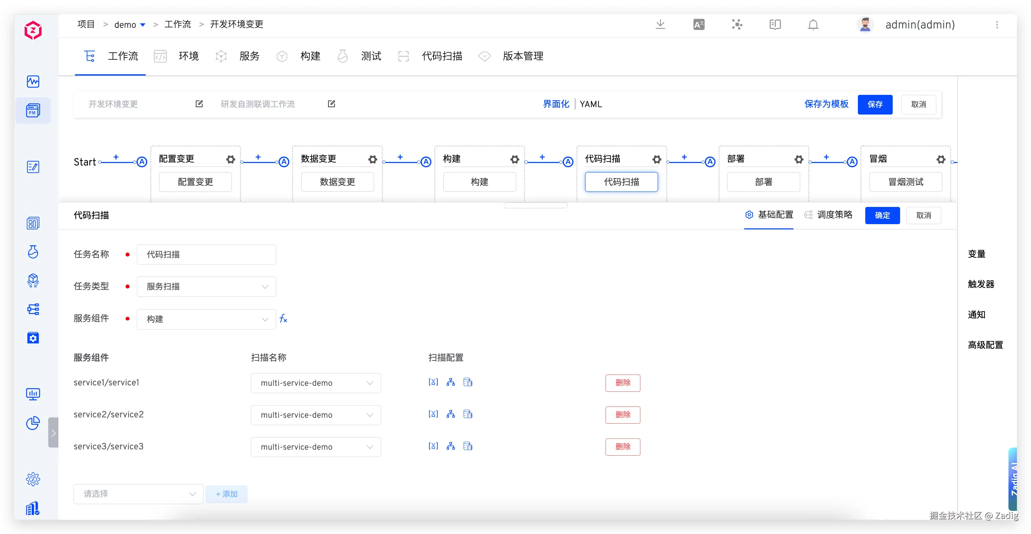This screenshot has height=534, width=1031.
Task: Edit description 研发自测联调工作流 pencil icon
Action: click(x=331, y=104)
